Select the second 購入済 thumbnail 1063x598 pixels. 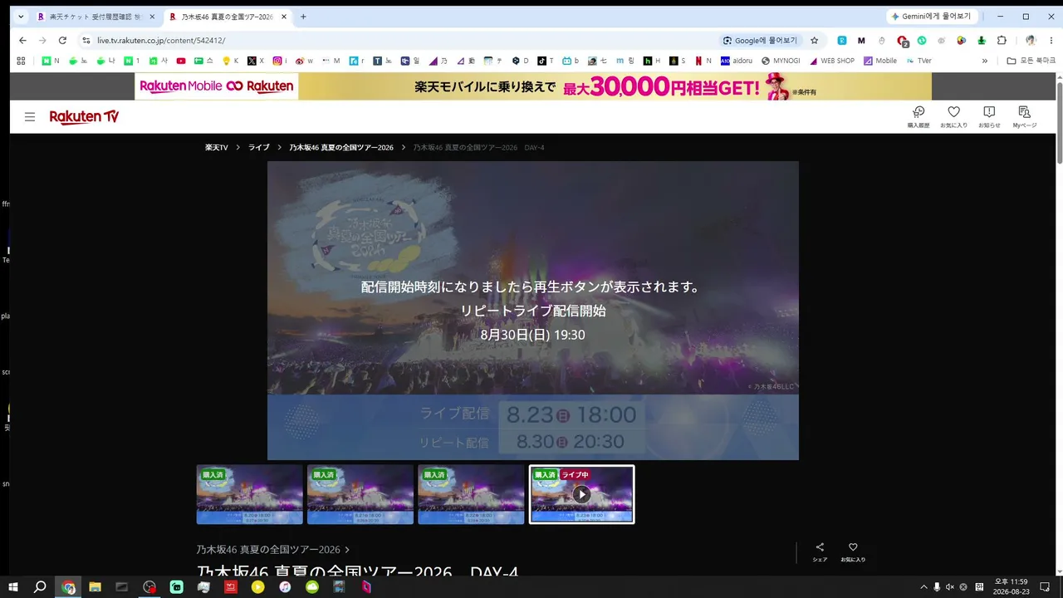click(360, 494)
